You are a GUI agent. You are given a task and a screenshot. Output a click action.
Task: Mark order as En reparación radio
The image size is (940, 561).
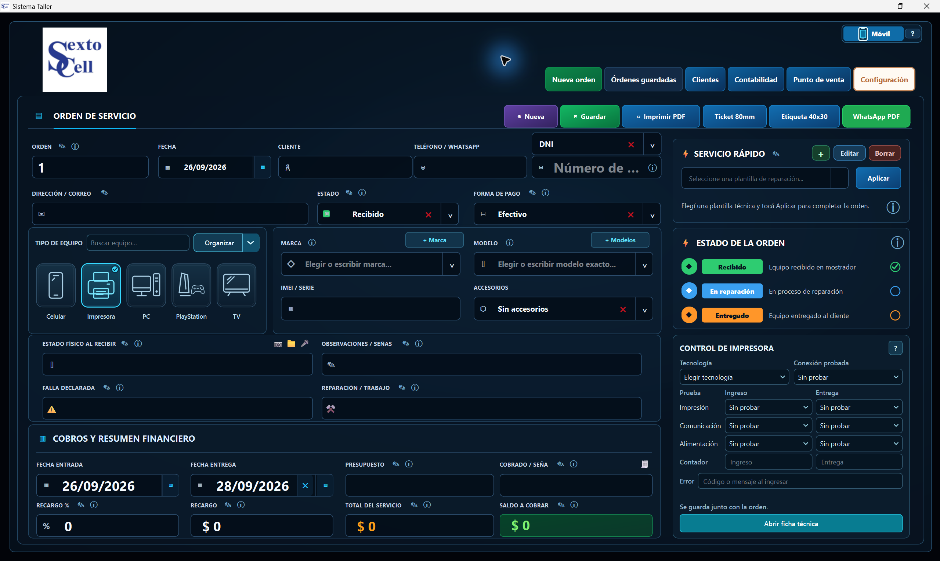895,291
